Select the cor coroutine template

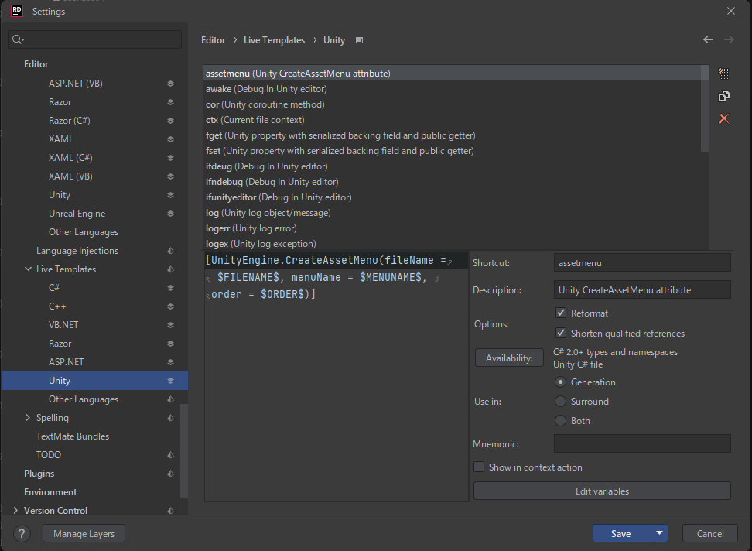pos(453,104)
